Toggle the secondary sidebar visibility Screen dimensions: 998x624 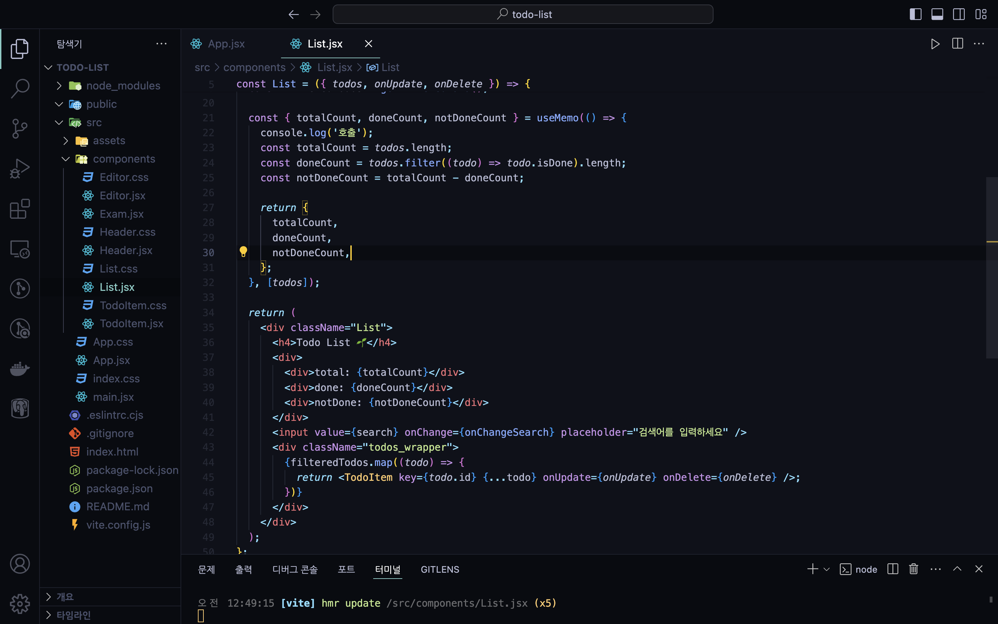pos(959,15)
